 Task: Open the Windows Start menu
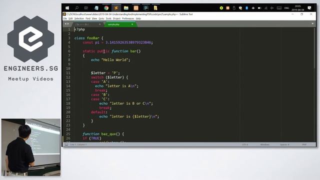[67, 8]
